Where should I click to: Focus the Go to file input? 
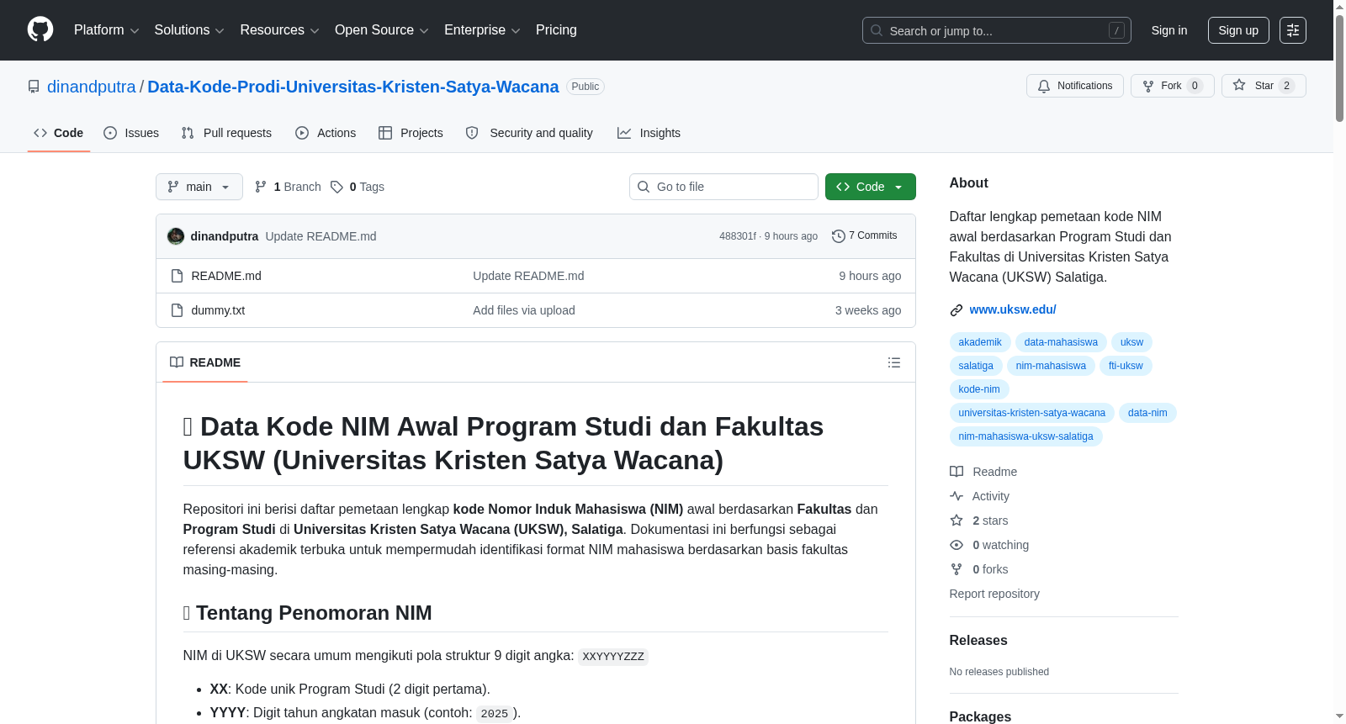coord(723,187)
